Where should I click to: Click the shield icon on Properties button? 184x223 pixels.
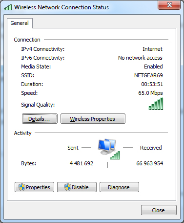coord(22,187)
